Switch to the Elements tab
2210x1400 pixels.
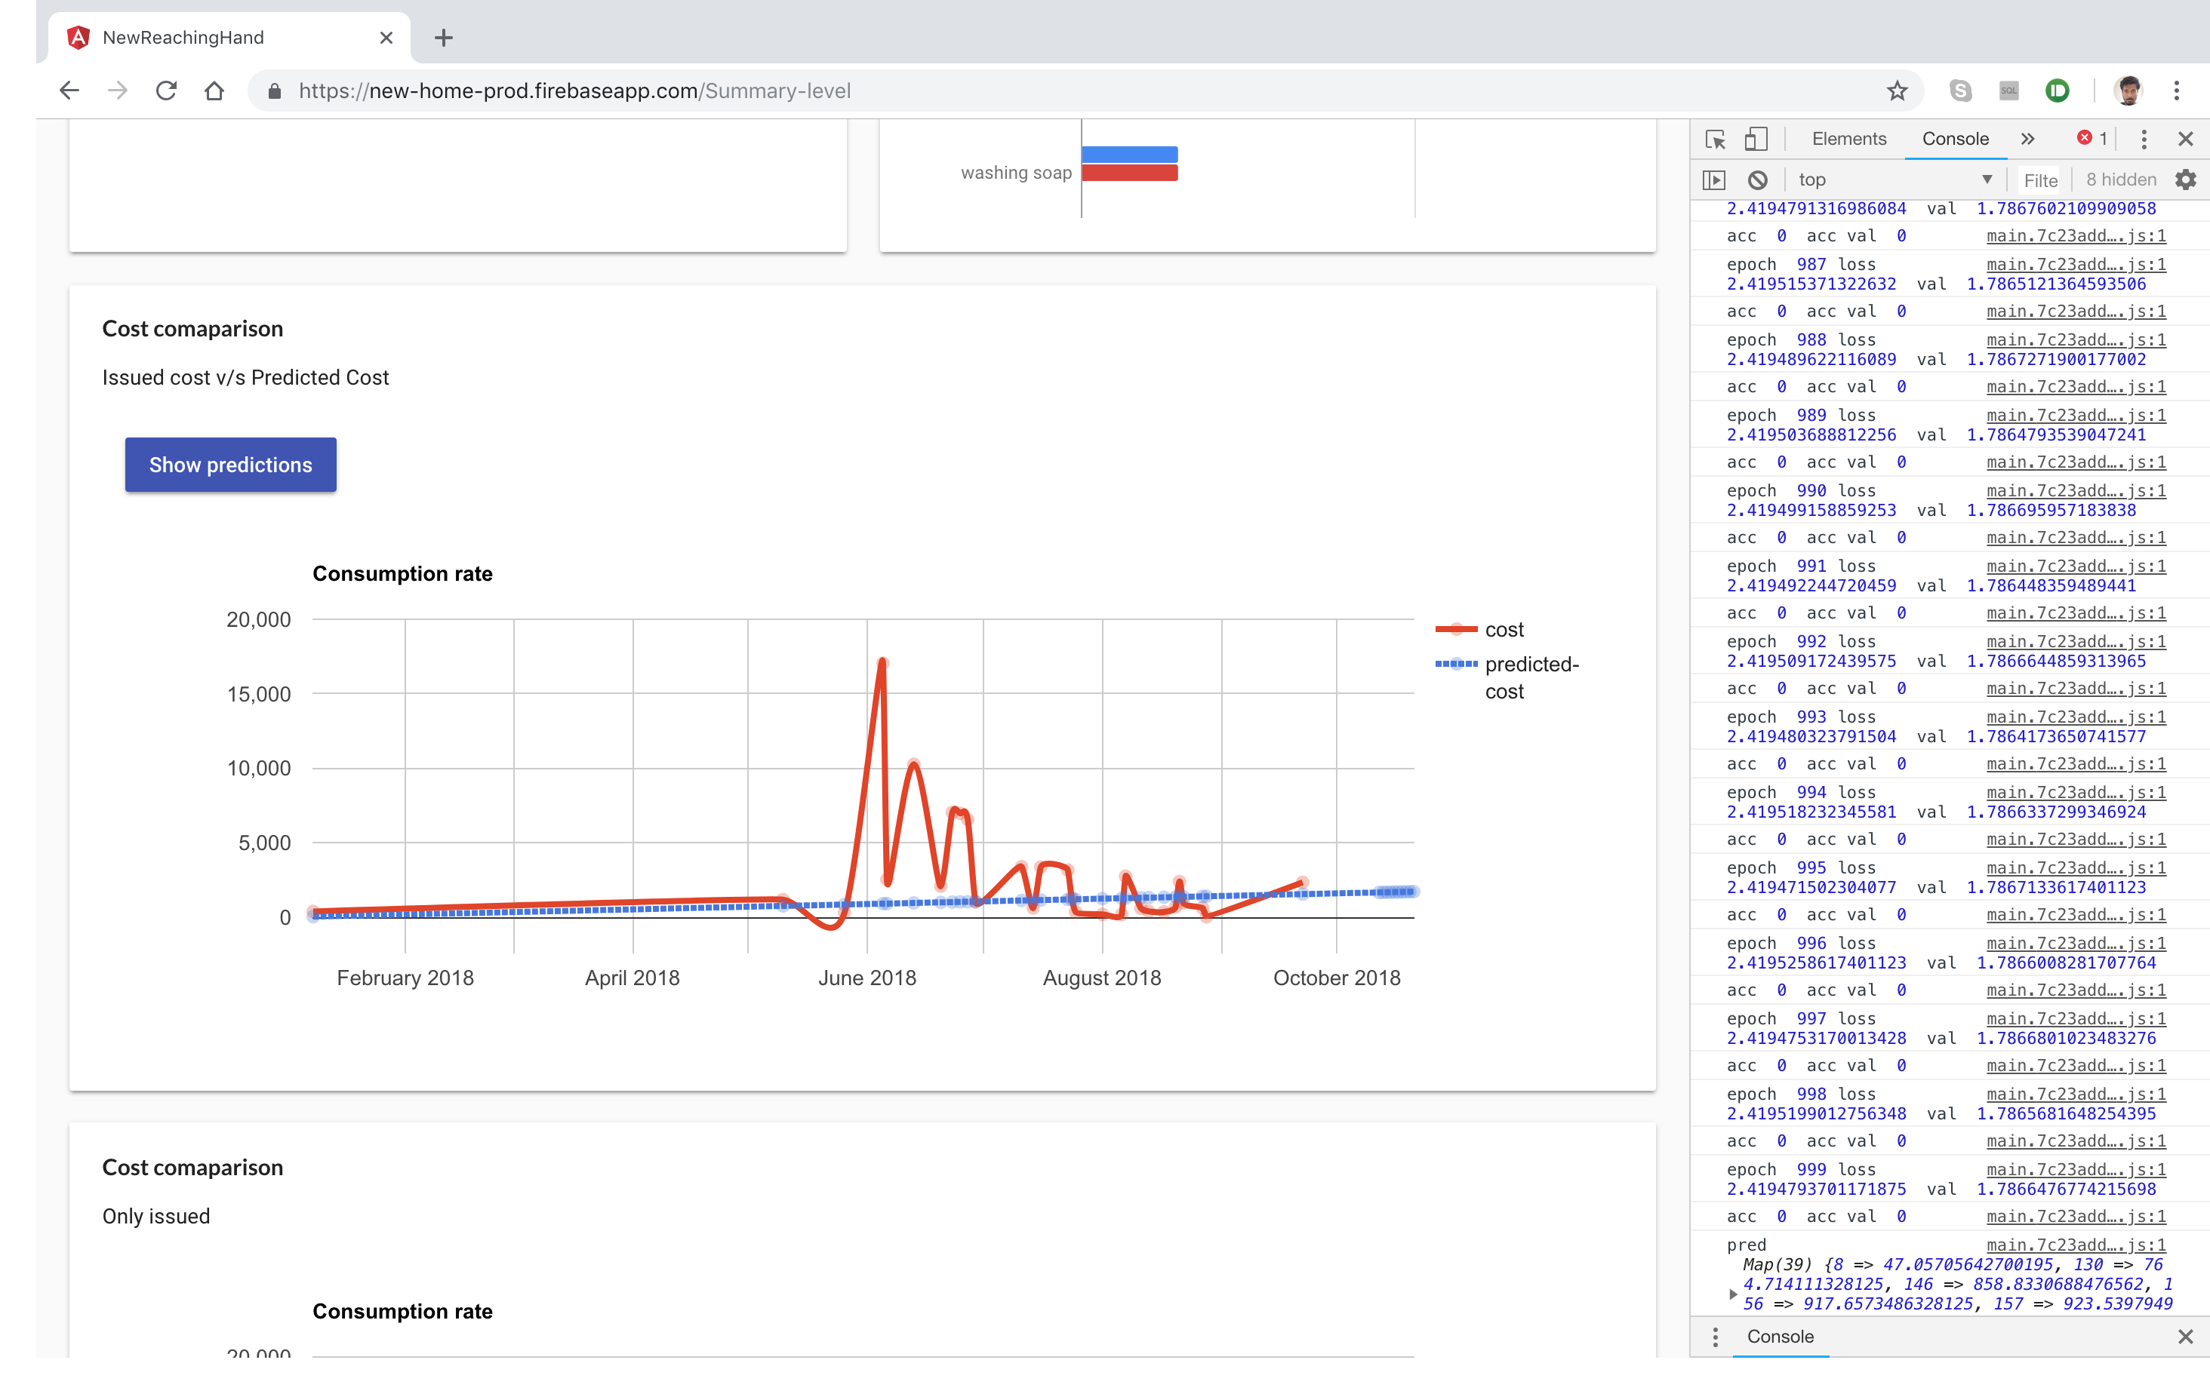coord(1848,139)
